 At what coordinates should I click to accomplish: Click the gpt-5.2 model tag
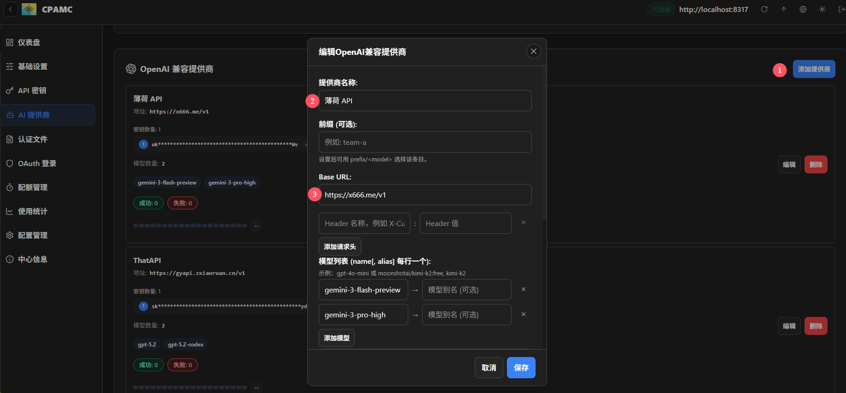pos(147,345)
